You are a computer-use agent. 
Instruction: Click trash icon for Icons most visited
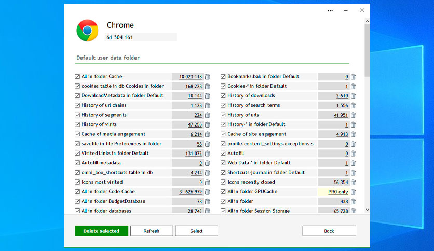207,182
